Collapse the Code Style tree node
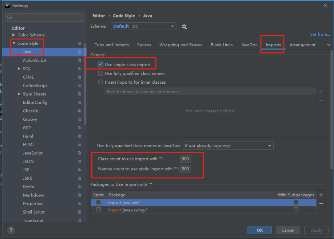The width and height of the screenshot is (334, 239). click(14, 43)
